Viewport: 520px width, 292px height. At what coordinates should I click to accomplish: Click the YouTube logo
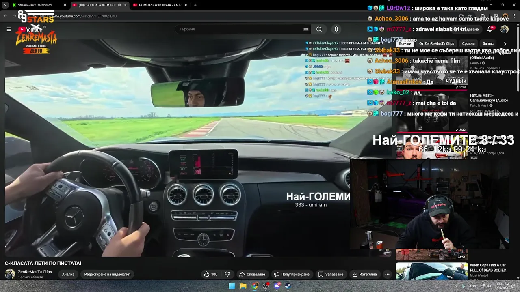coord(30,29)
